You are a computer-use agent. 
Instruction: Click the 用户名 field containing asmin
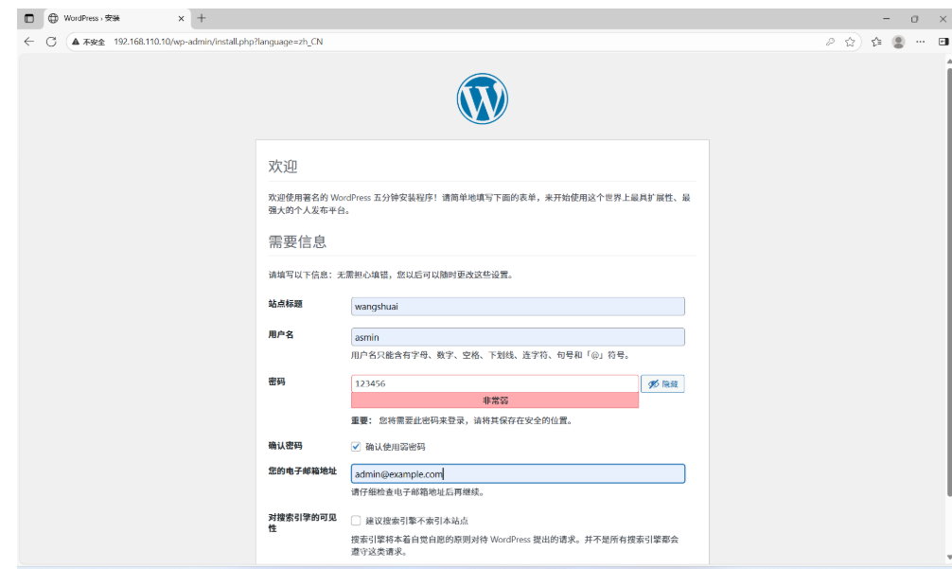(x=518, y=337)
